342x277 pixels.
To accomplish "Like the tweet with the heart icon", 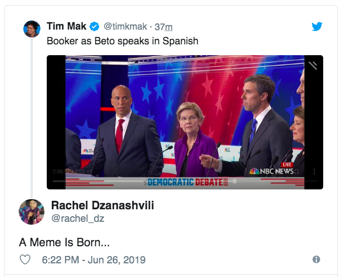I will (x=25, y=259).
